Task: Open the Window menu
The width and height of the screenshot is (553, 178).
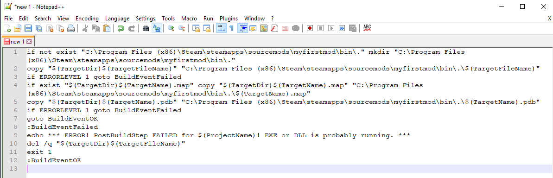Action: click(254, 19)
